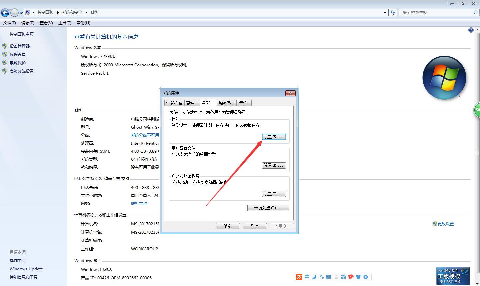This screenshot has width=480, height=286.
Task: Click 取消 in 系统属性 dialog
Action: 255,226
